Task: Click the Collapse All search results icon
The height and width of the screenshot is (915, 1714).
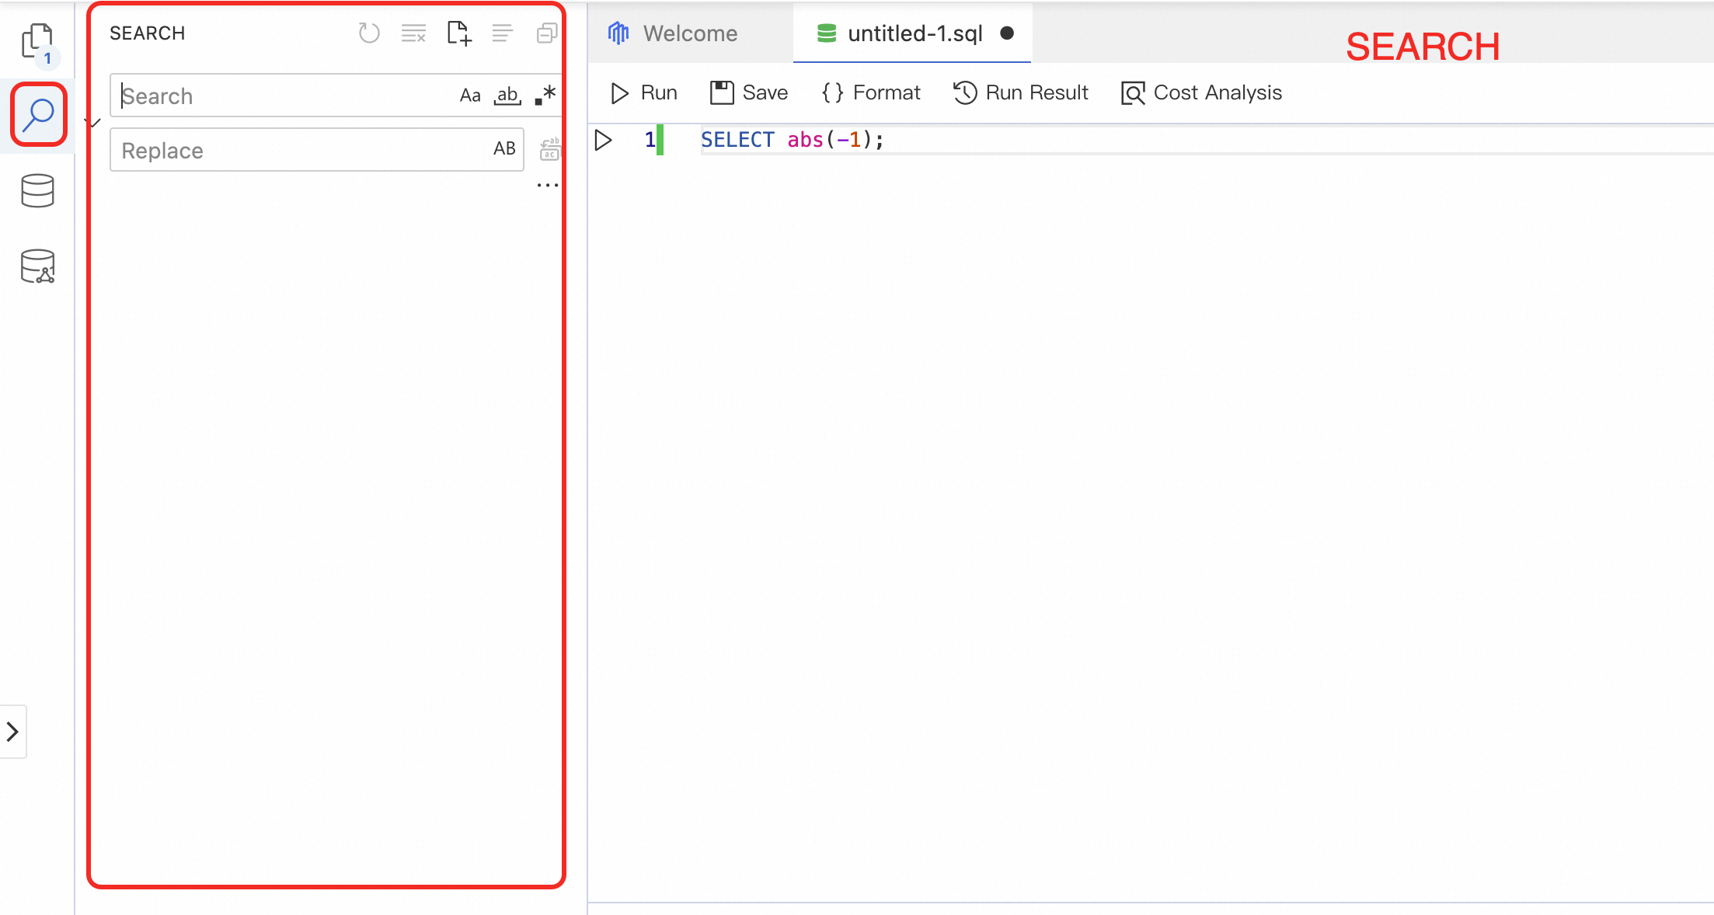Action: coord(547,33)
